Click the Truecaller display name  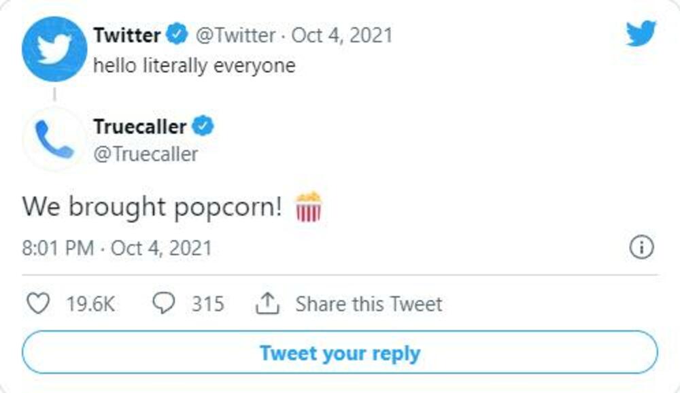pos(139,126)
